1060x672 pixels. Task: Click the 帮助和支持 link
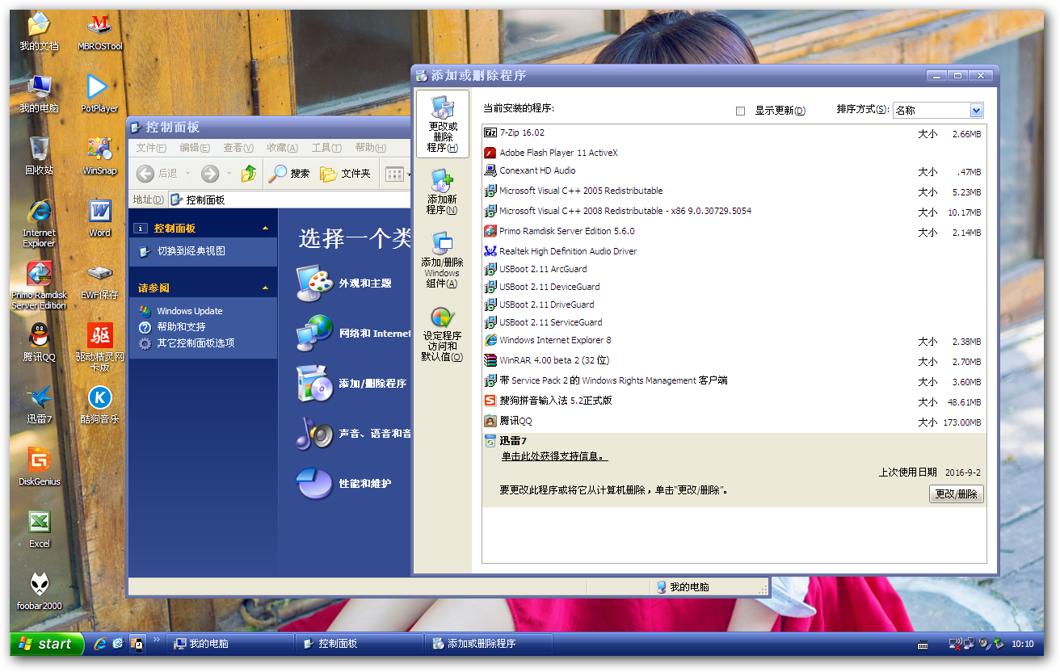pyautogui.click(x=181, y=327)
